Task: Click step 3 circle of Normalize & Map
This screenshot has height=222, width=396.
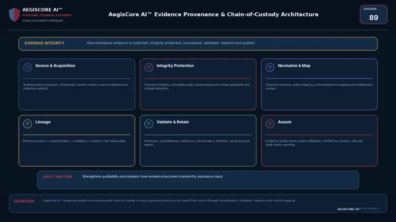Action: coord(270,67)
